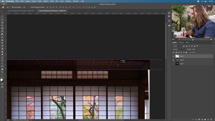Select the Crop tool

(2, 26)
